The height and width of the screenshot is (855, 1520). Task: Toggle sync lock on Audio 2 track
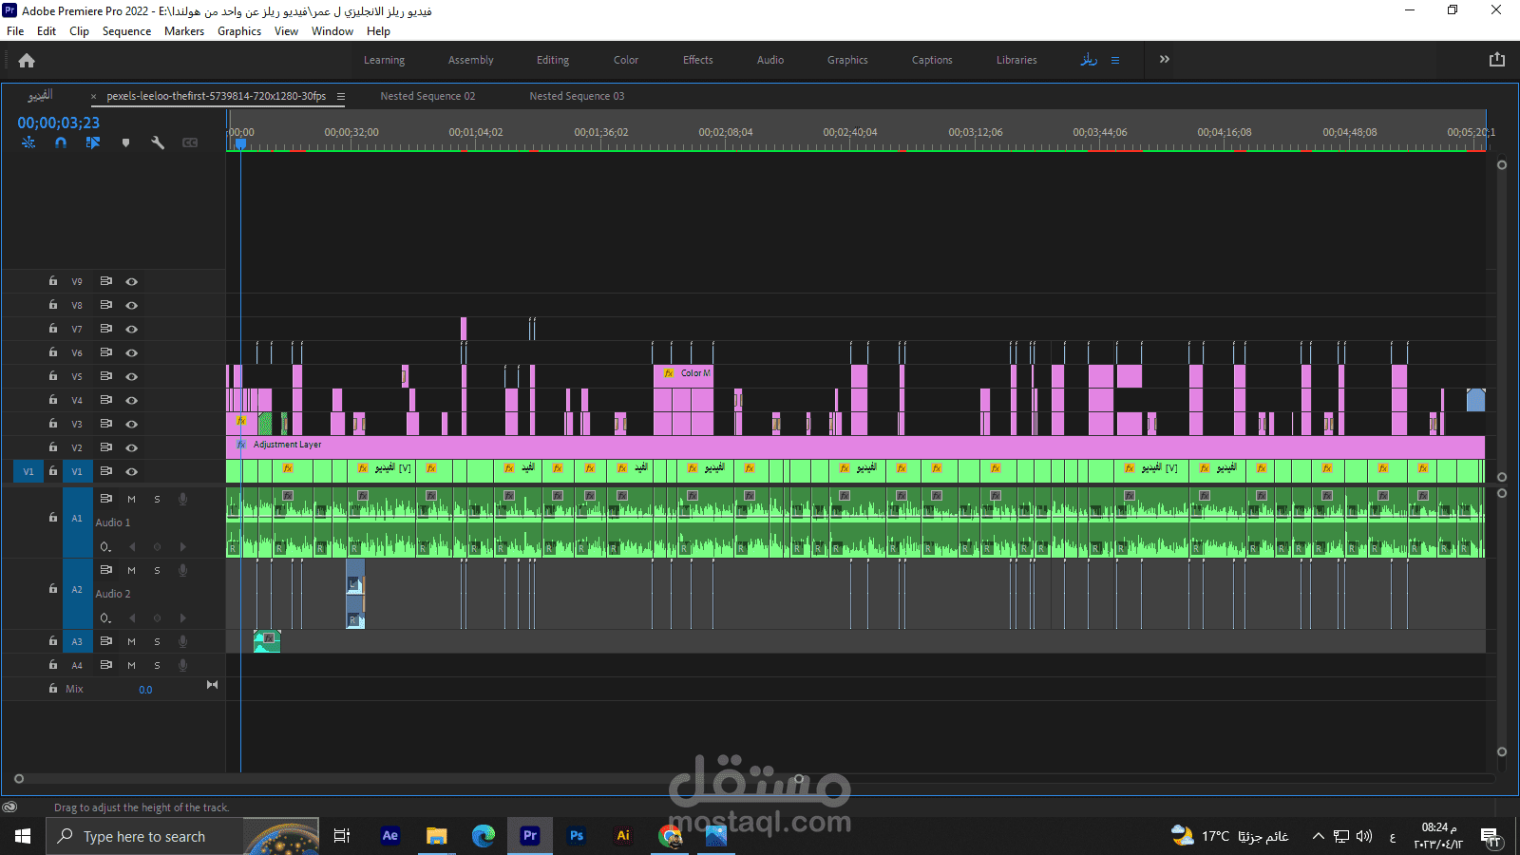tap(106, 570)
